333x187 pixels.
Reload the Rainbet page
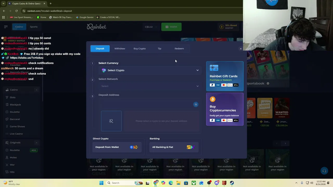(16, 11)
